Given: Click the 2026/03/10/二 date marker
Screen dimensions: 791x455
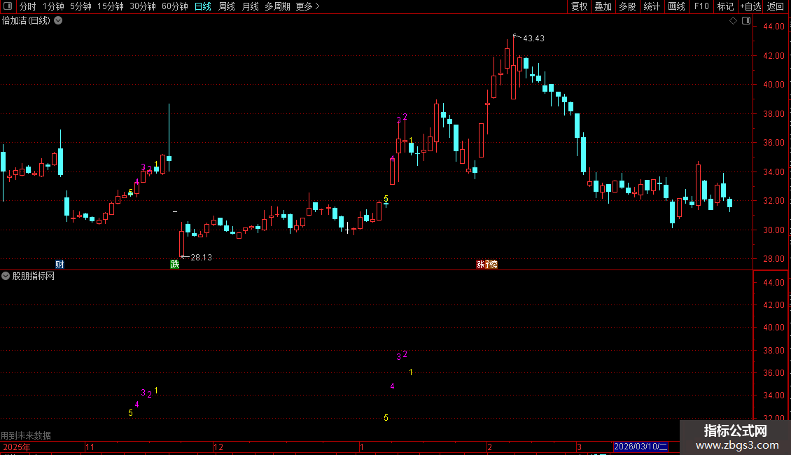Looking at the screenshot, I should point(640,447).
